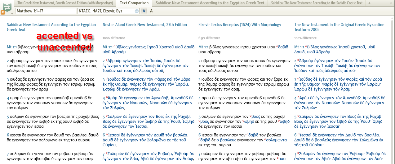This screenshot has width=395, height=164.
Task: Open Byzantine Textform 2005 column heading
Action: [x=339, y=27]
